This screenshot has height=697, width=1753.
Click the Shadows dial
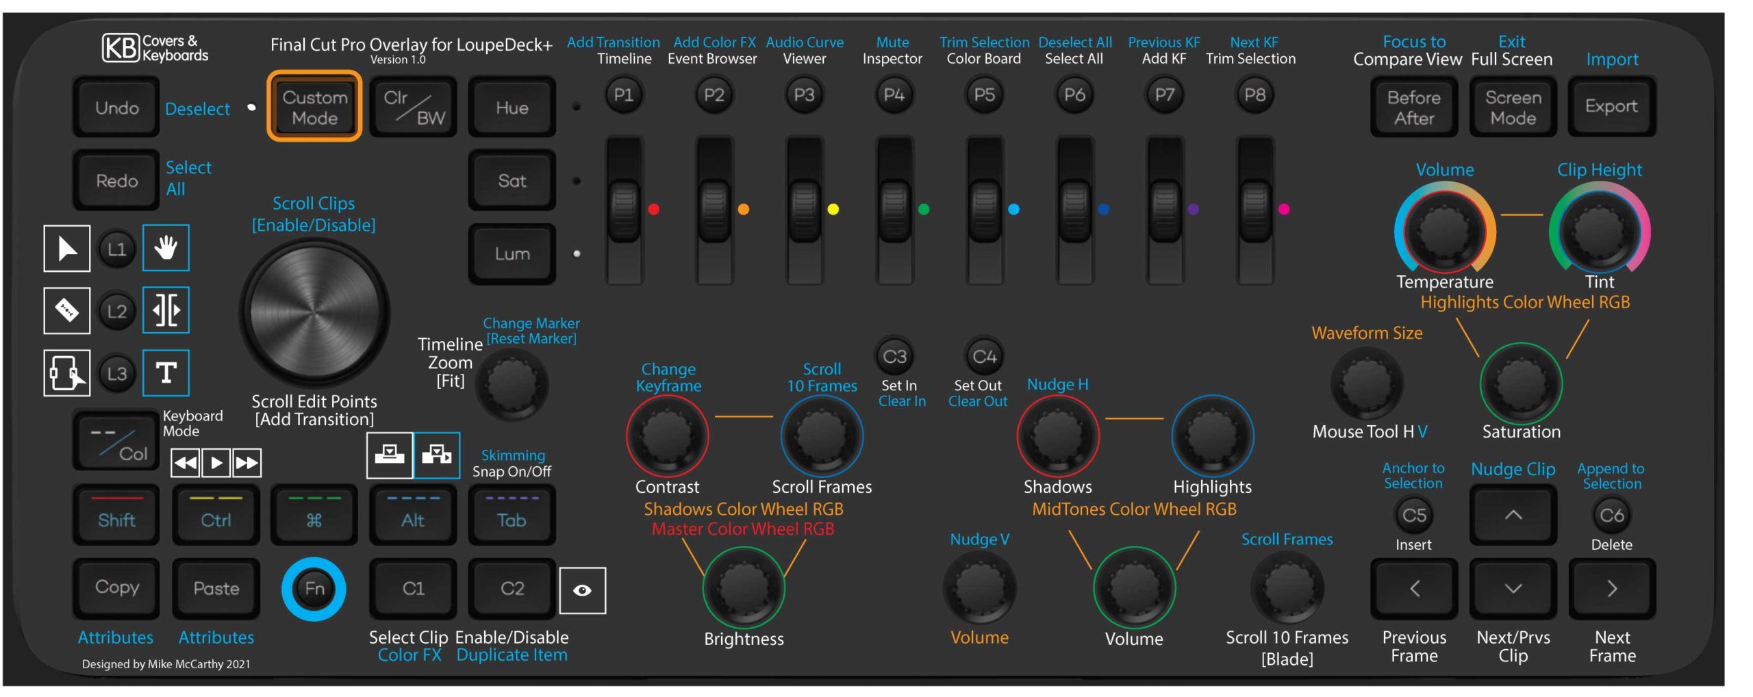pos(1058,437)
